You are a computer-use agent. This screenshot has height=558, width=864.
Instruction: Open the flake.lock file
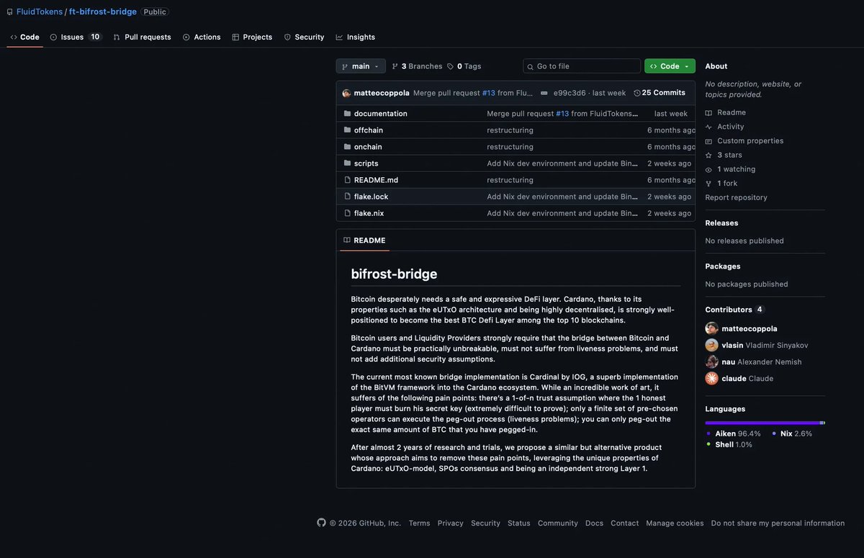click(371, 197)
